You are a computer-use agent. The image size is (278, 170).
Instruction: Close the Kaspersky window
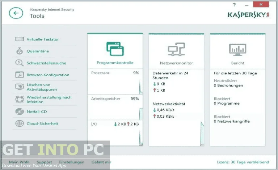pyautogui.click(x=261, y=4)
